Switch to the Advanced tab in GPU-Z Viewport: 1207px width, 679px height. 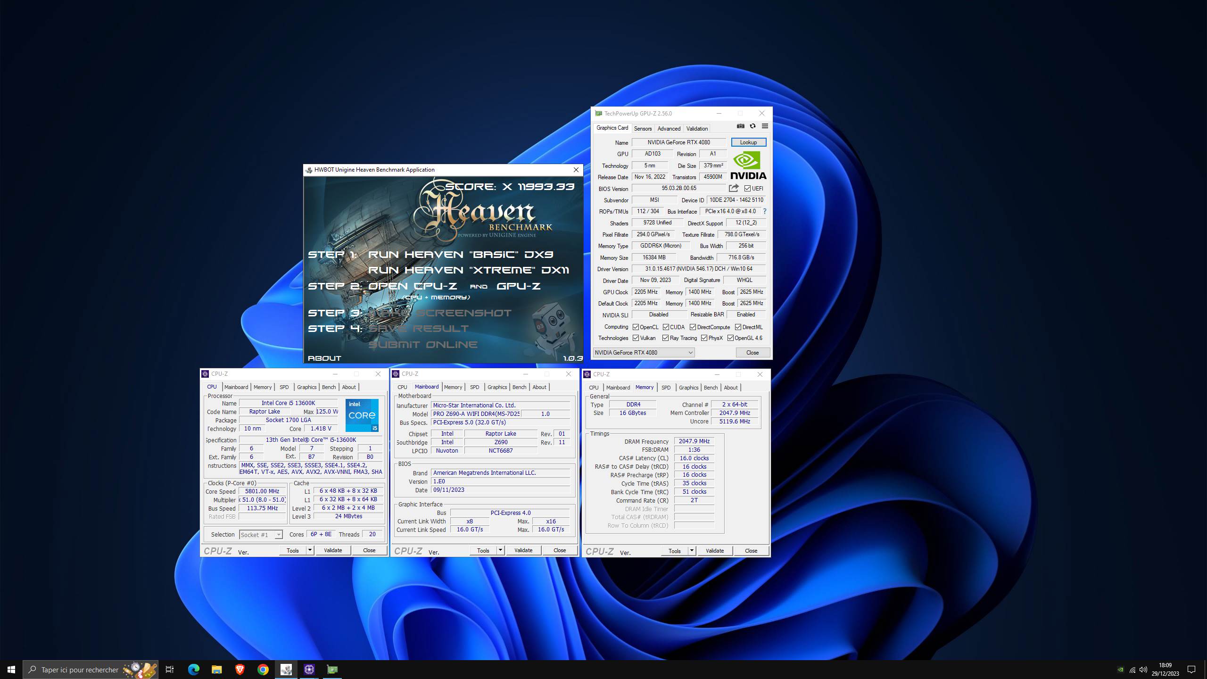pos(669,129)
